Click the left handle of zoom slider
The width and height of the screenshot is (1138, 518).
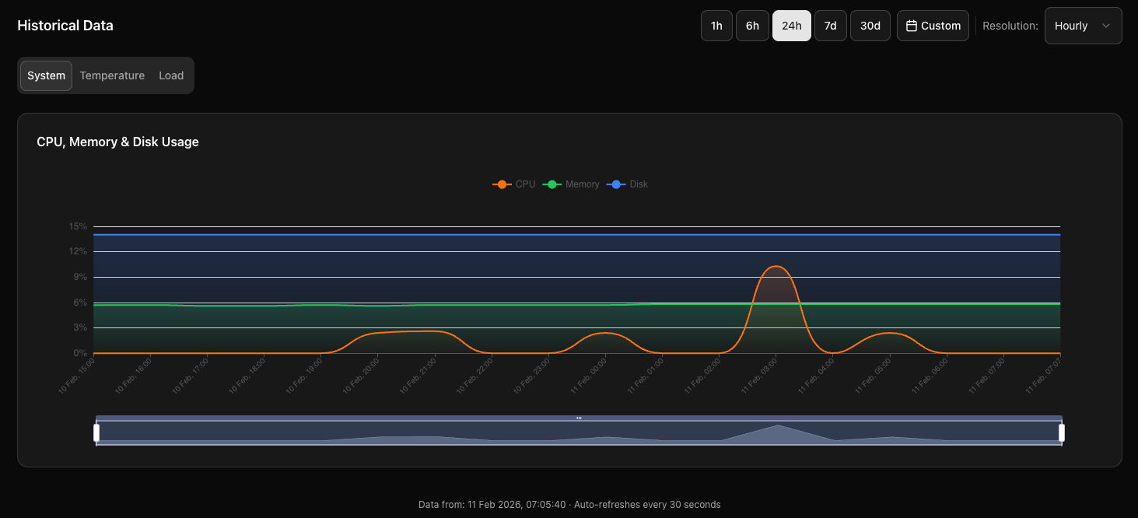pyautogui.click(x=96, y=432)
